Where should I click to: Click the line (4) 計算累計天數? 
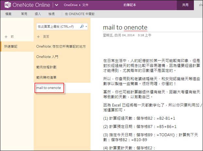click(x=129, y=148)
